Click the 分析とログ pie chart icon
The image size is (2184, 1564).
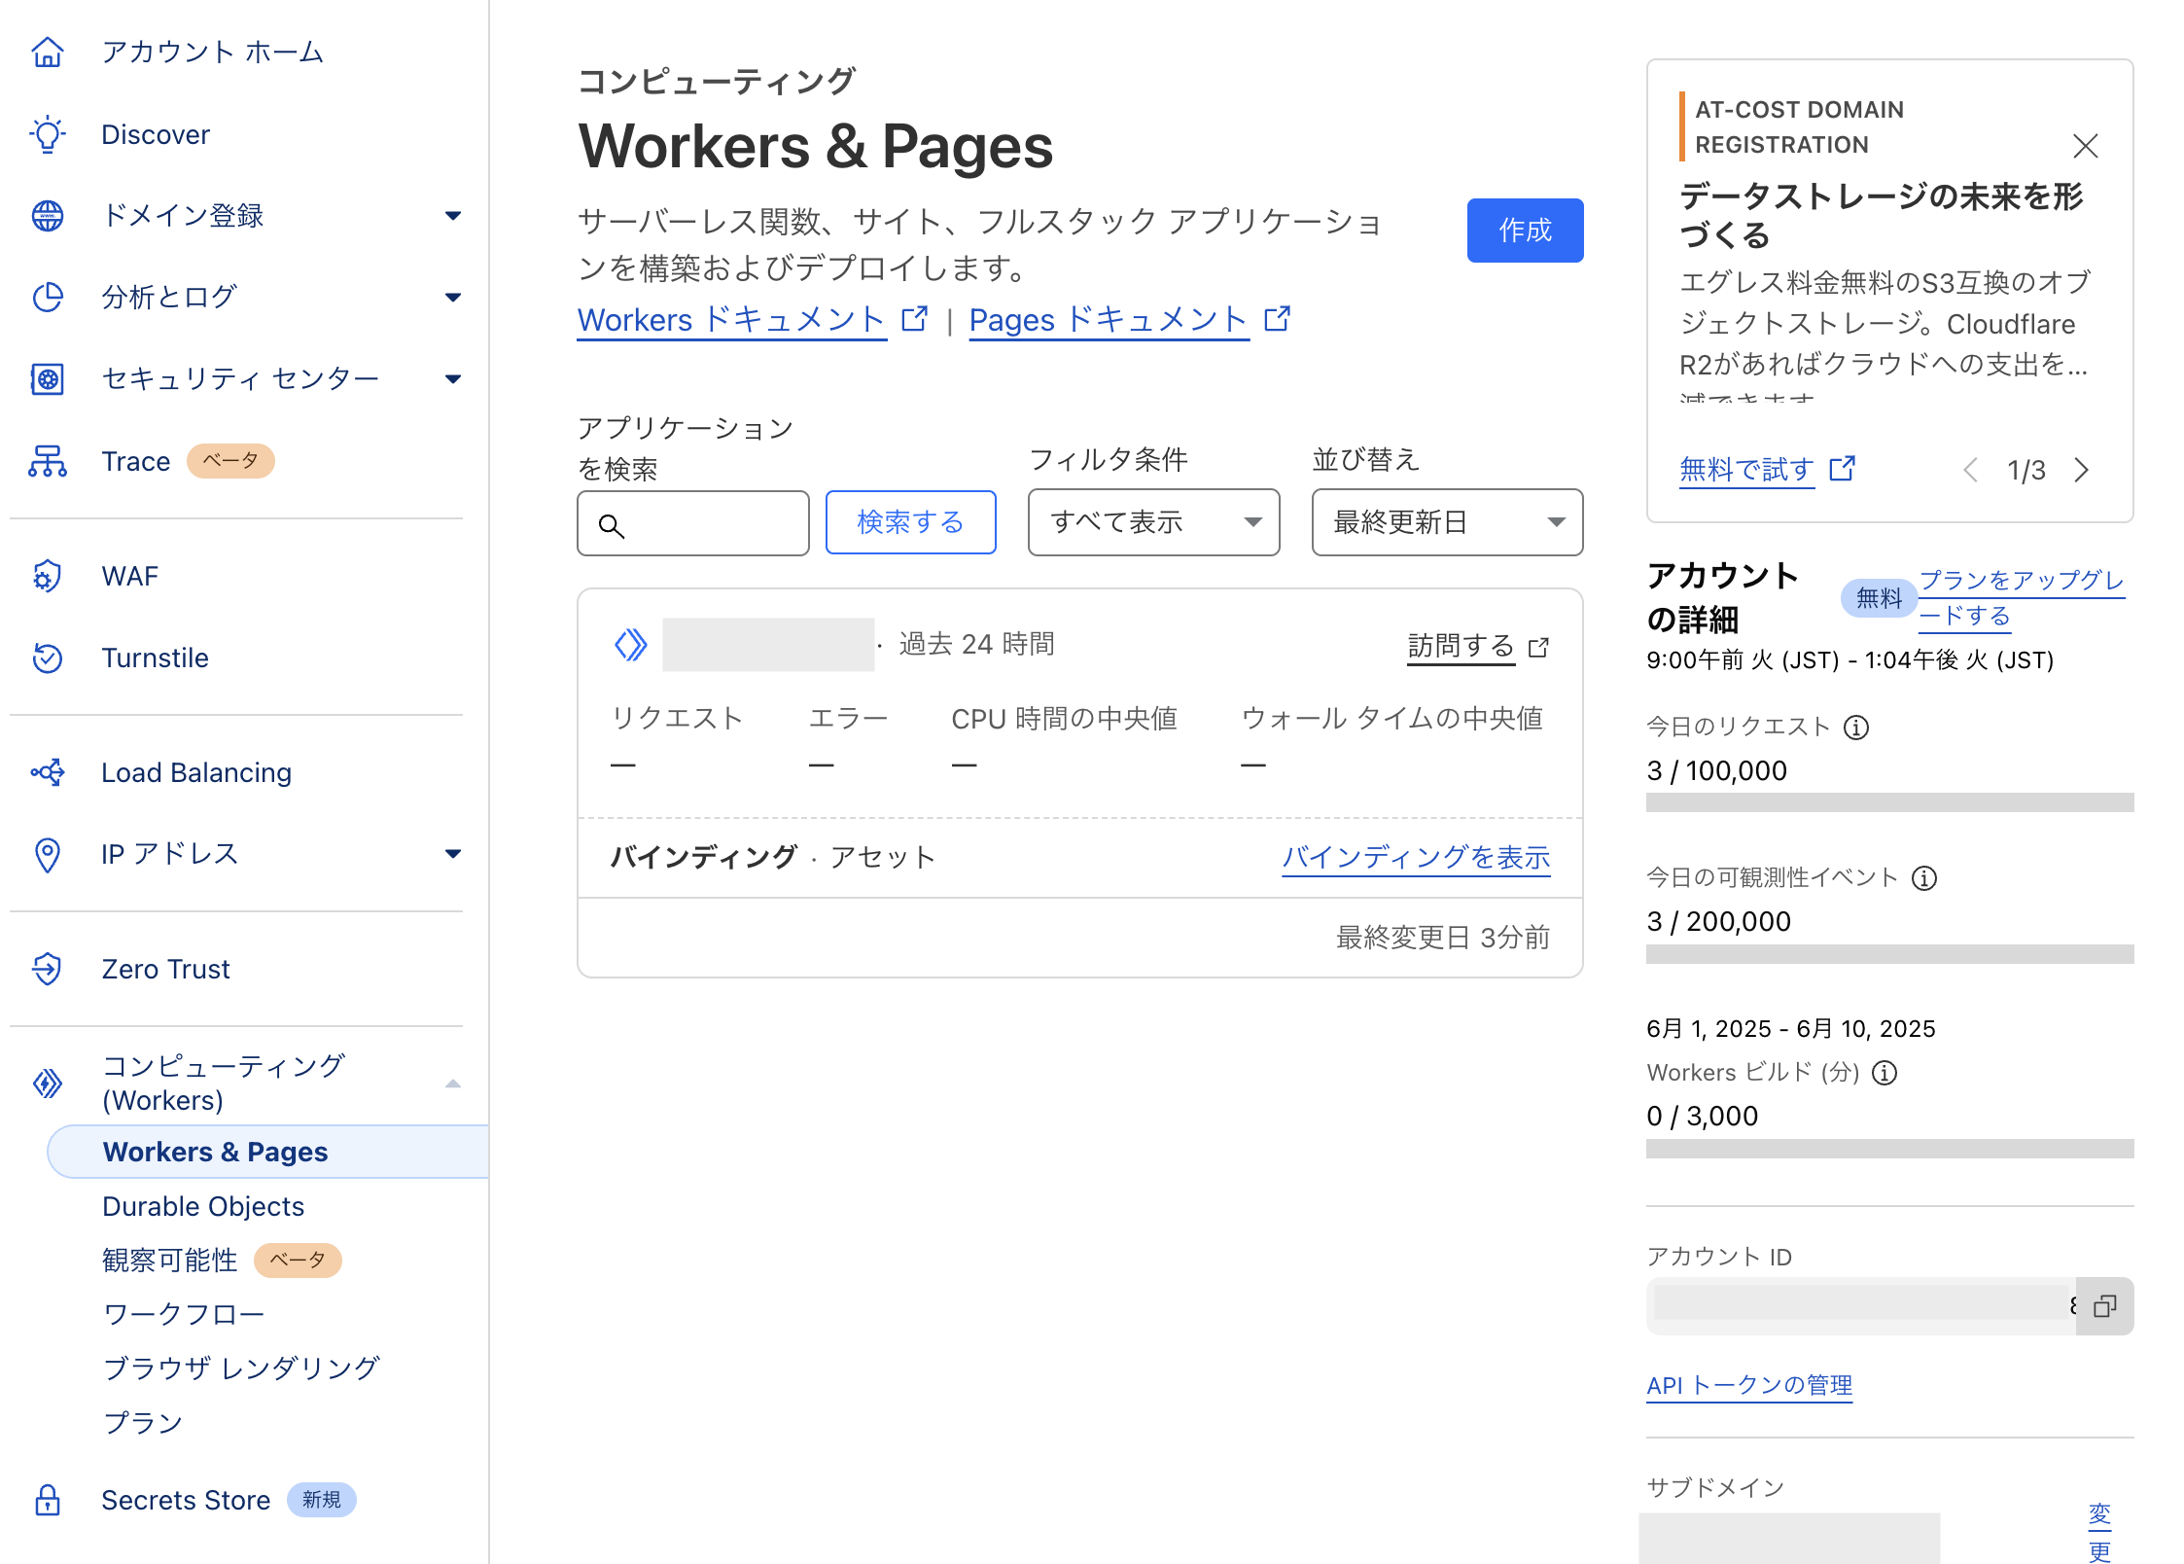click(x=47, y=297)
